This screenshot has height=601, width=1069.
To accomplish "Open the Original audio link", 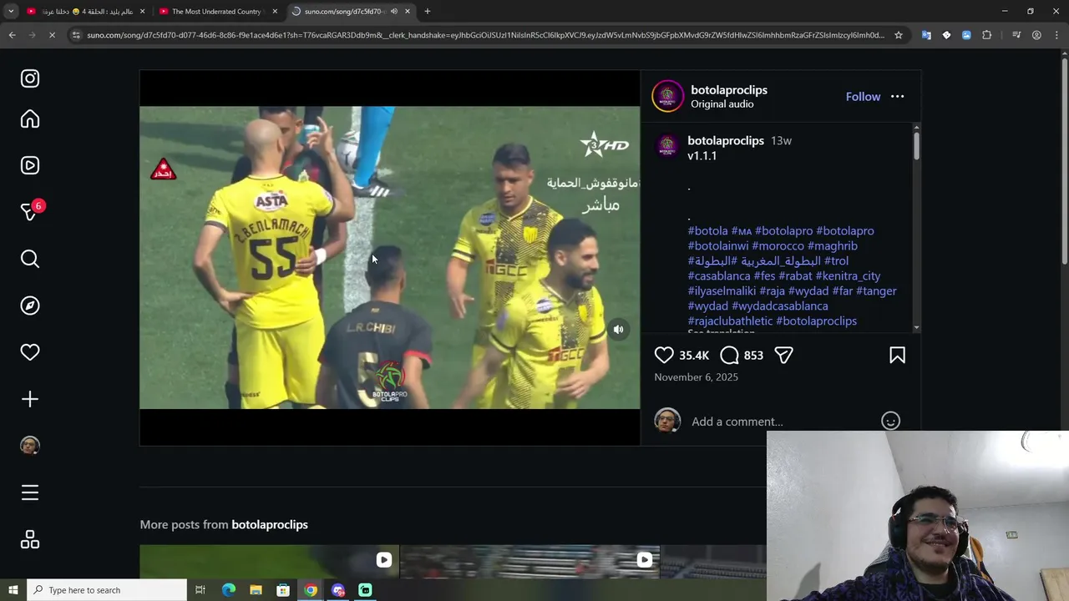I will [x=722, y=104].
